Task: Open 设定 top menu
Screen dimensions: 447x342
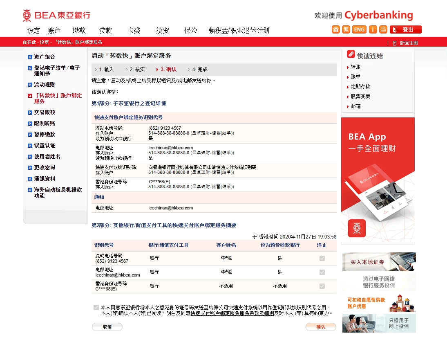Action: tap(34, 31)
